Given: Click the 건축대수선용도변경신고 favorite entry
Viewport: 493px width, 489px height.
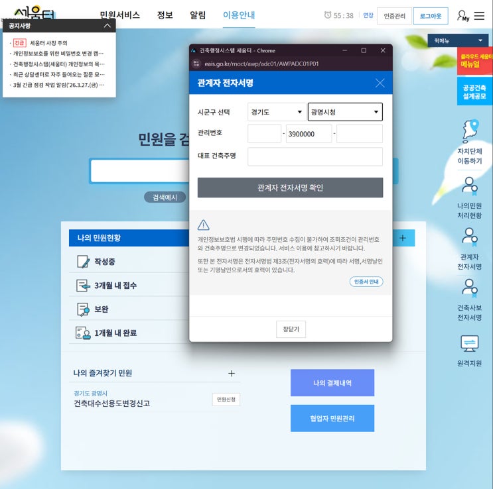Looking at the screenshot, I should (111, 404).
